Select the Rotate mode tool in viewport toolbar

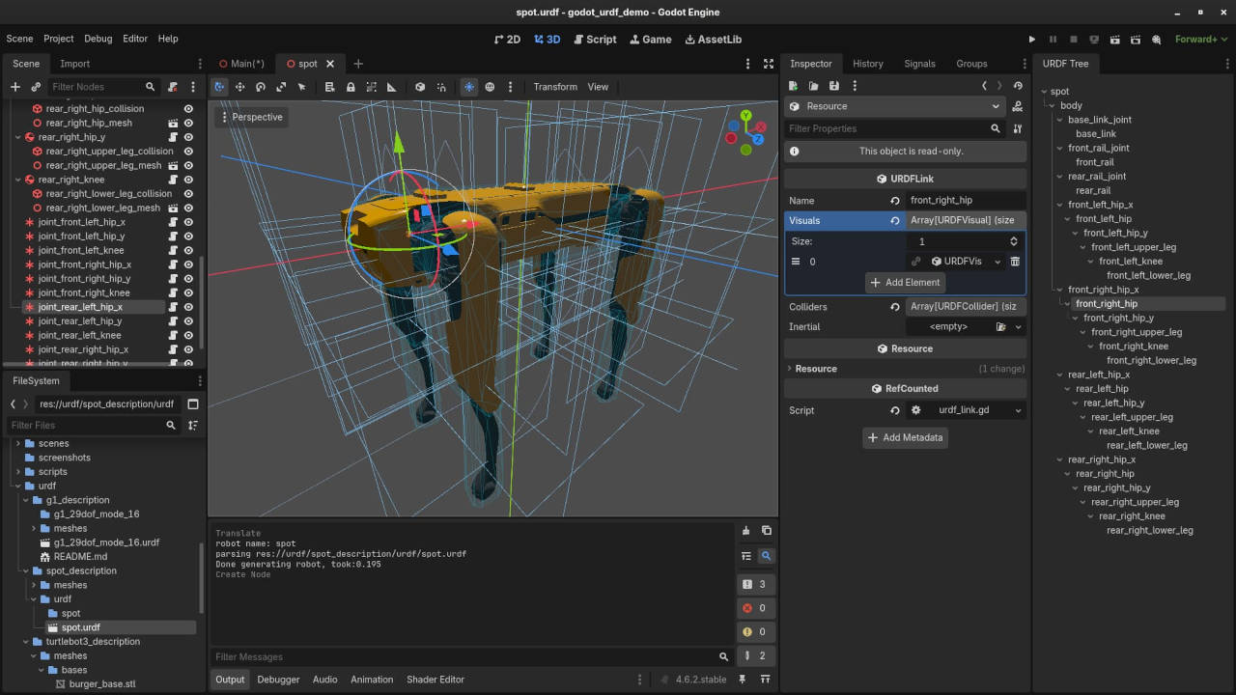pyautogui.click(x=261, y=87)
